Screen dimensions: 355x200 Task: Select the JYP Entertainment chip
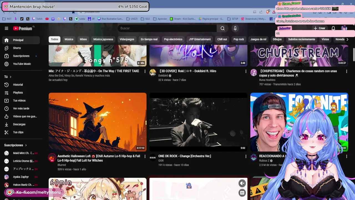point(200,39)
